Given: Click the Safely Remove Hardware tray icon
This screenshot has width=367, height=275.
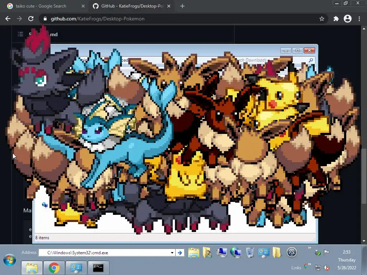Looking at the screenshot, I should click(318, 252).
